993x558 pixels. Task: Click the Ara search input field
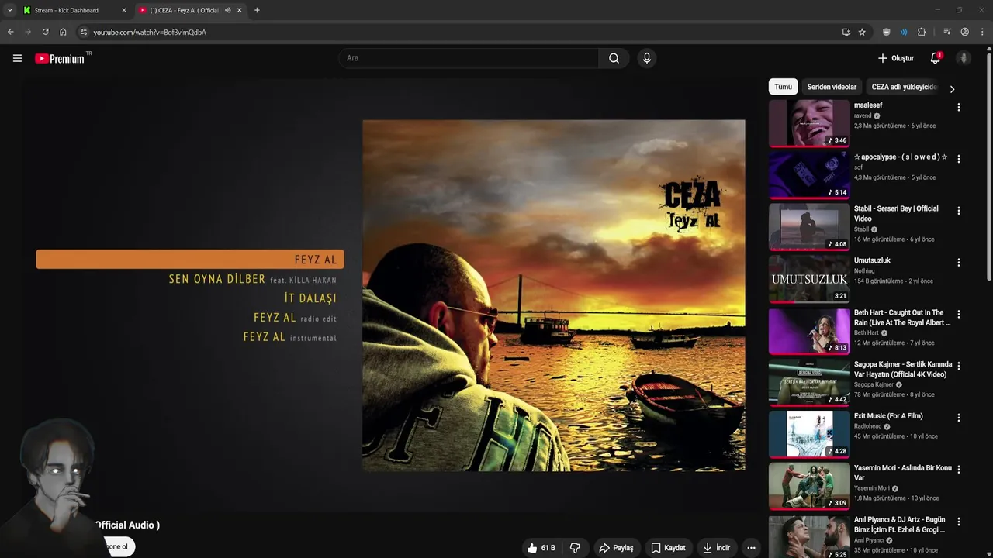pyautogui.click(x=469, y=58)
